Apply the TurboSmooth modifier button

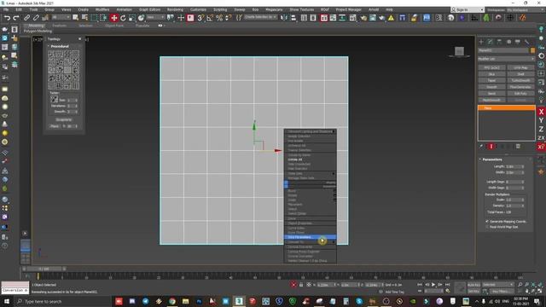pos(520,80)
